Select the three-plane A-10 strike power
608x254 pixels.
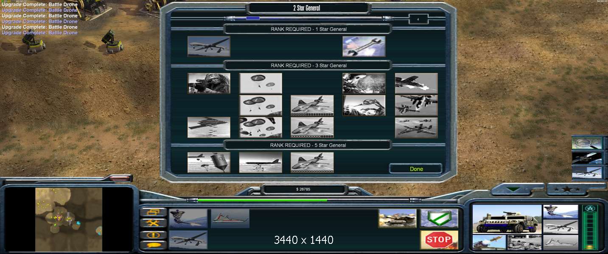416,127
